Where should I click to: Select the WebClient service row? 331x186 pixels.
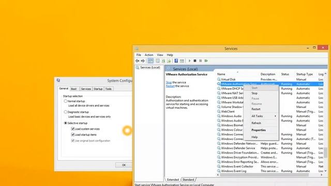(270, 112)
